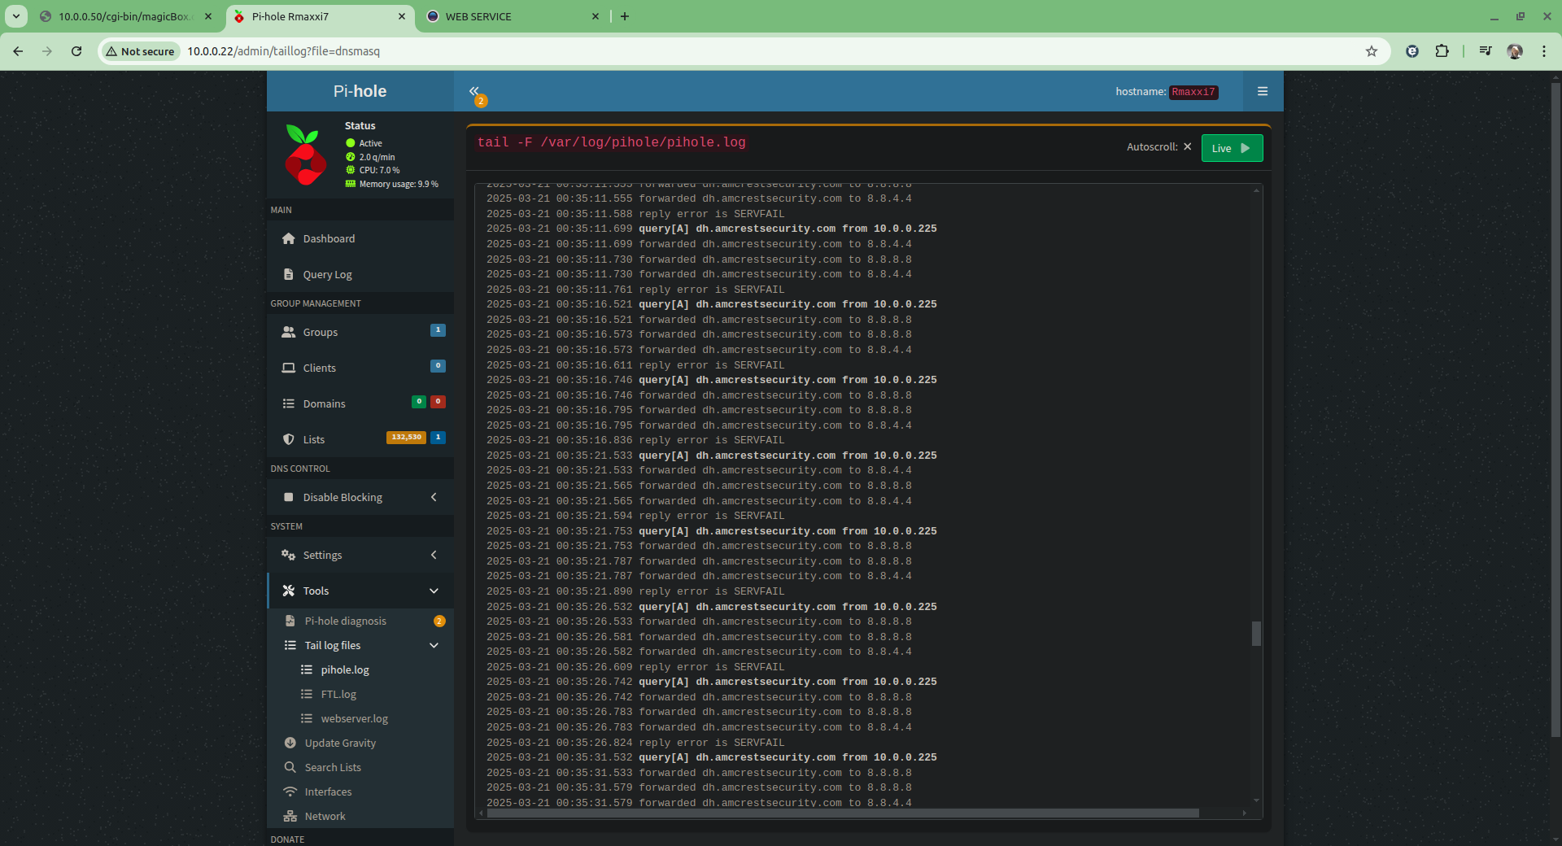Select pihole.log in sidebar
This screenshot has height=846, width=1562.
(345, 669)
